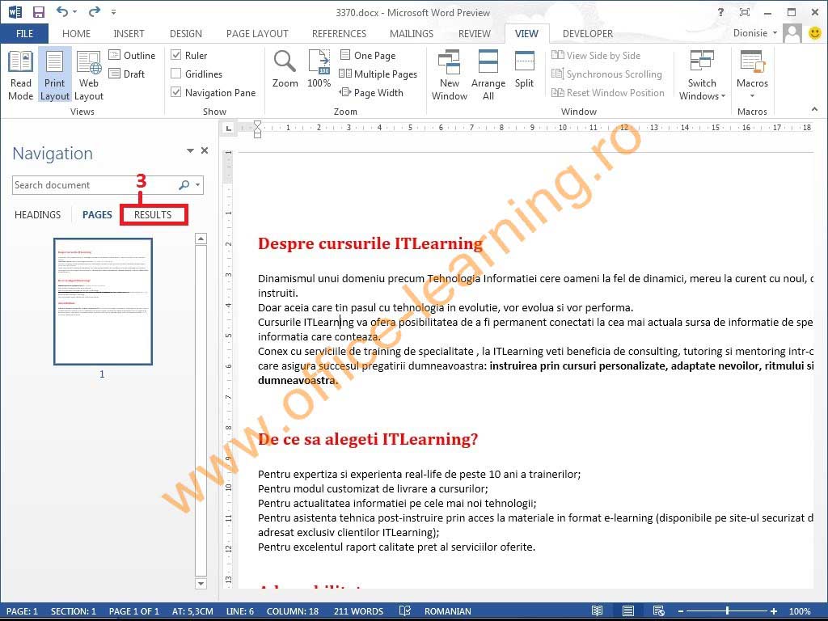Click the Save icon in Quick Access Toolbar
This screenshot has width=828, height=621.
(39, 11)
